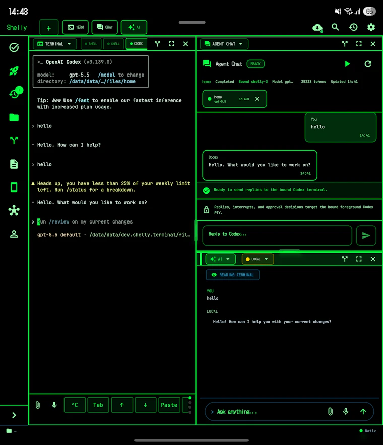The image size is (383, 445).
Task: Tap the Paste key button
Action: (169, 405)
